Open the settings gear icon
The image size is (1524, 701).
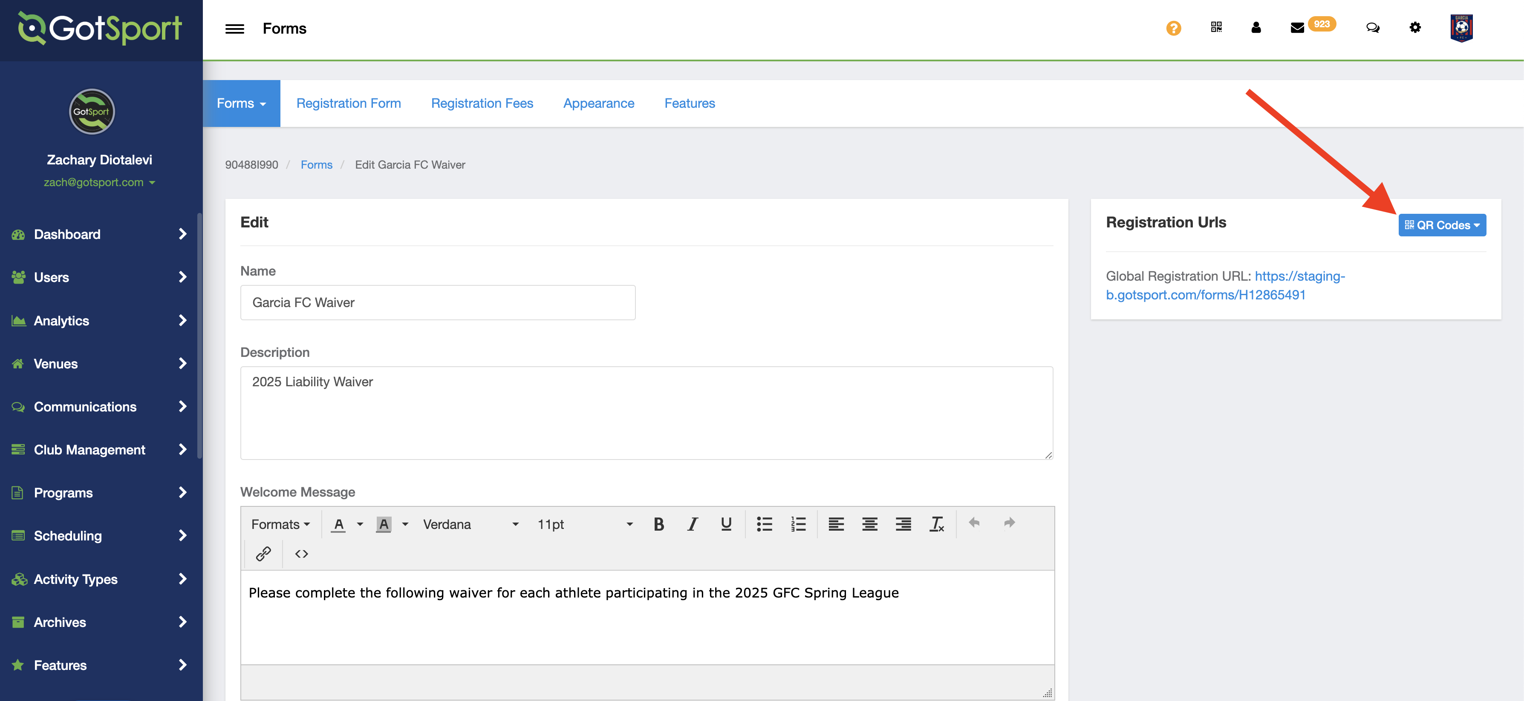pyautogui.click(x=1414, y=27)
